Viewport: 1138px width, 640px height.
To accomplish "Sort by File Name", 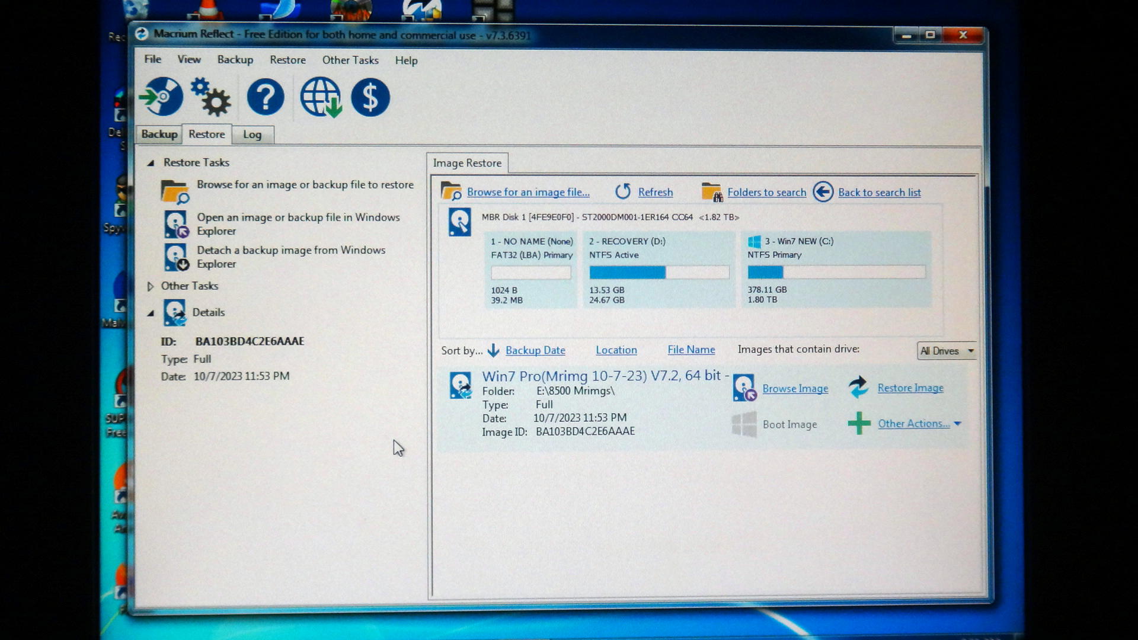I will tap(691, 350).
